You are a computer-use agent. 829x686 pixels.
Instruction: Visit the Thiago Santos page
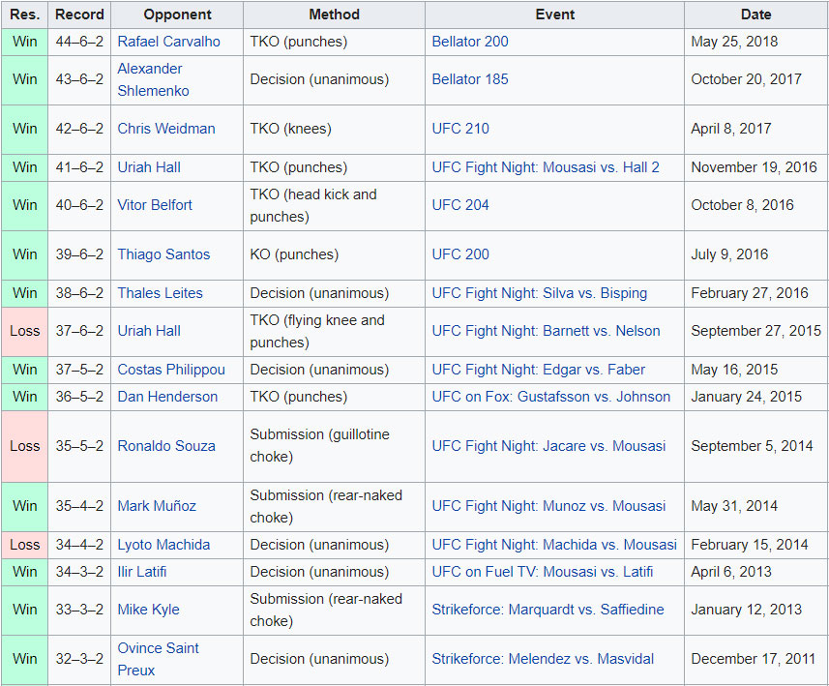(x=163, y=254)
